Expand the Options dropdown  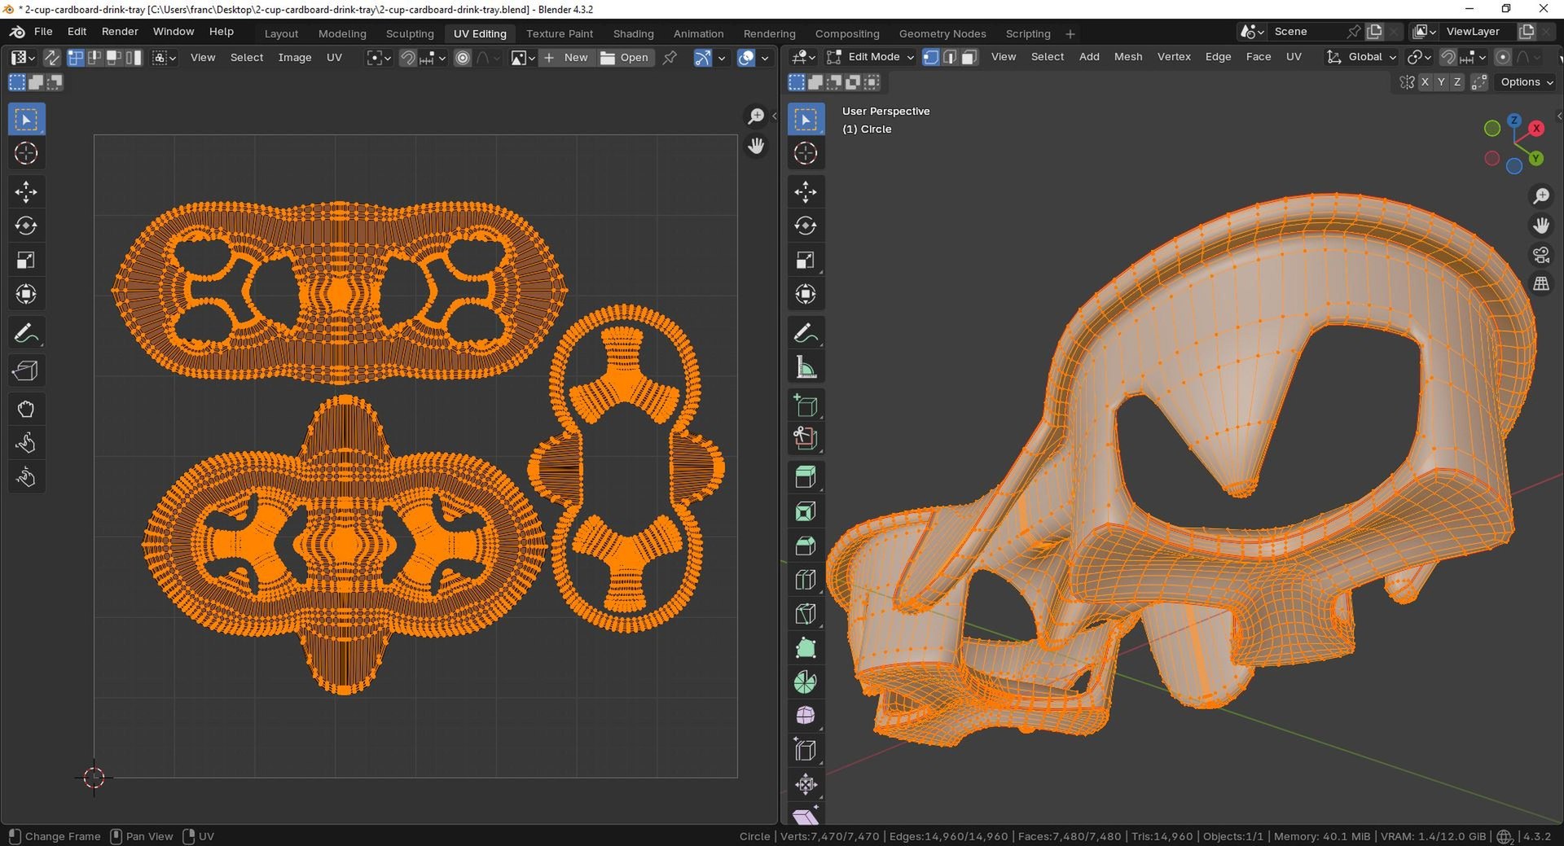pyautogui.click(x=1527, y=82)
